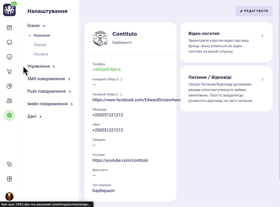Open the clients smiley face icon
This screenshot has width=280, height=207.
9,57
